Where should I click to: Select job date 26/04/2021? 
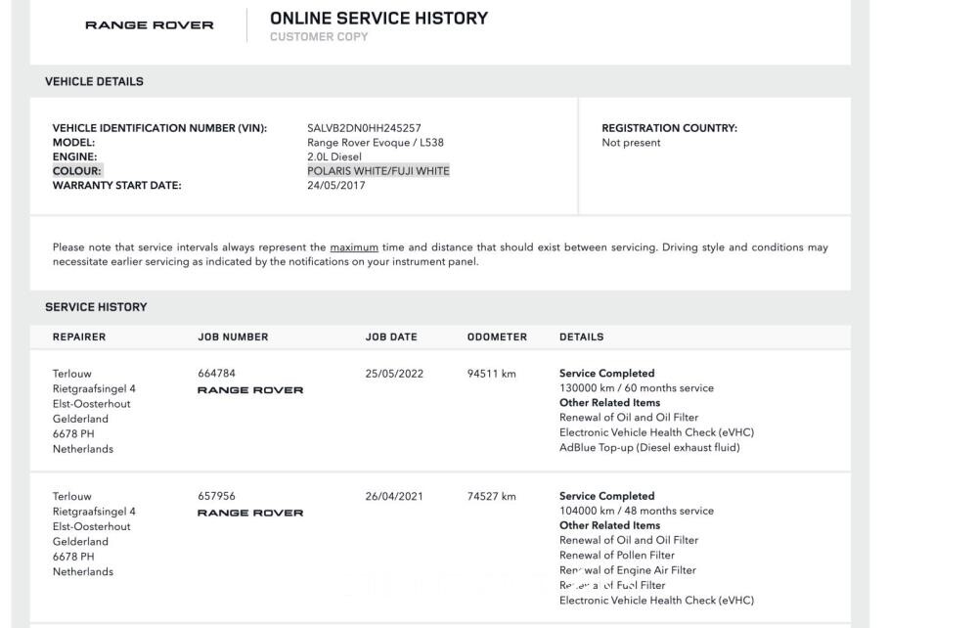(394, 497)
